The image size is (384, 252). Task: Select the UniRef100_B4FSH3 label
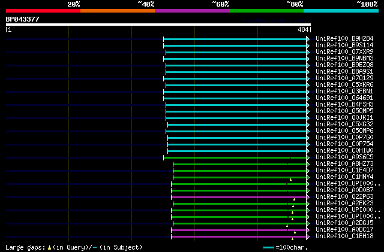344,105
